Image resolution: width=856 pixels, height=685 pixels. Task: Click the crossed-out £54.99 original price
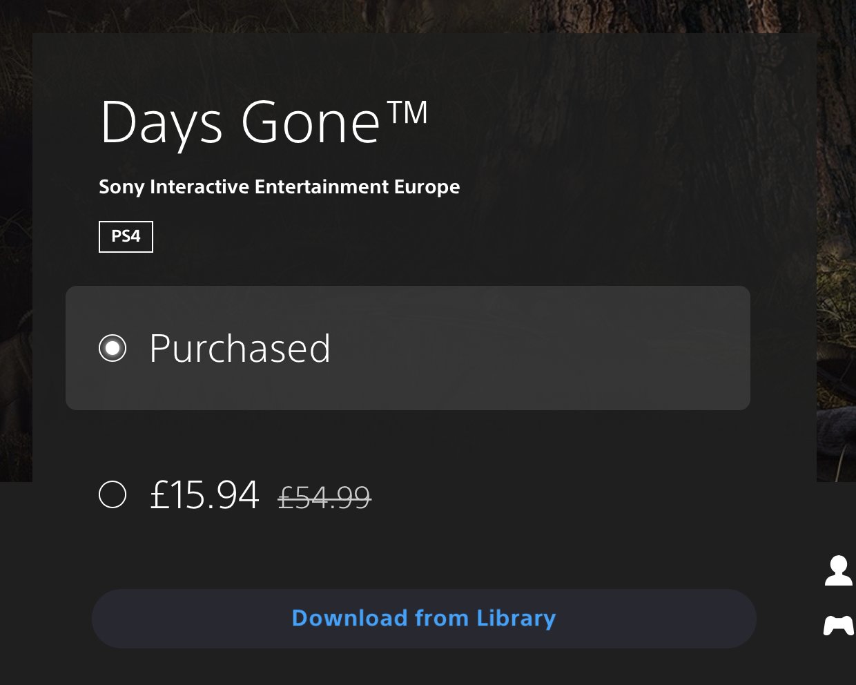[x=324, y=497]
